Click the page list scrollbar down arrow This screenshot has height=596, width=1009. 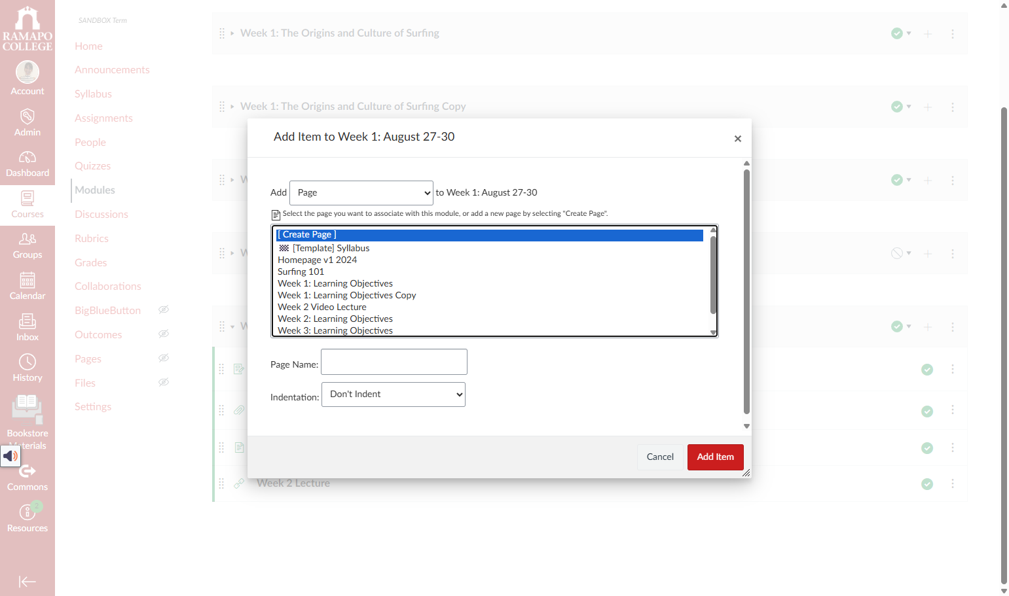(x=713, y=332)
